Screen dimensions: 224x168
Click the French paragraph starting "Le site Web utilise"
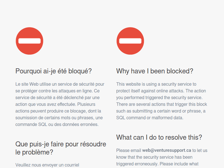60,104
